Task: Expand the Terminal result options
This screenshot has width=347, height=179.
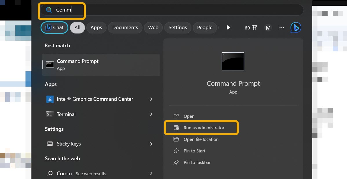Action: coord(151,114)
